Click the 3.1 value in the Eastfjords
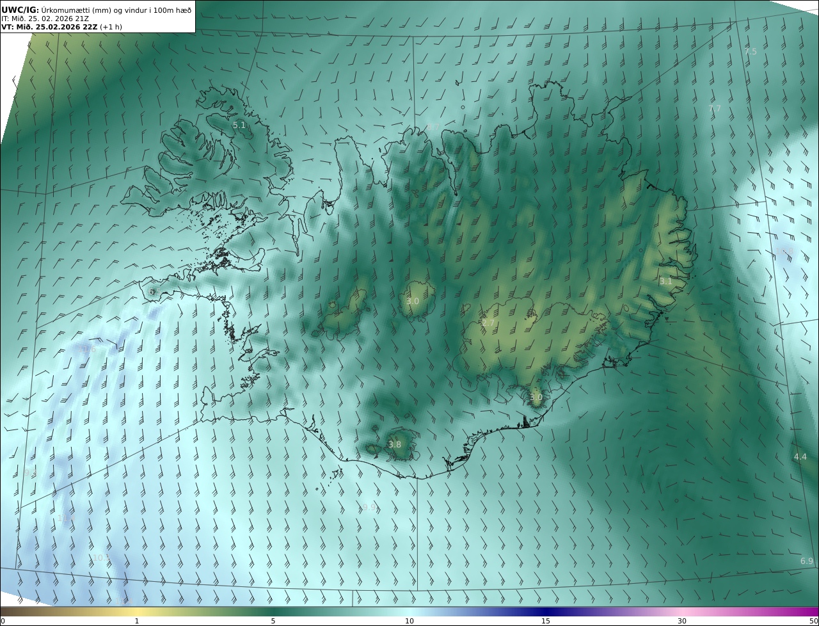819x626 pixels. [x=666, y=281]
